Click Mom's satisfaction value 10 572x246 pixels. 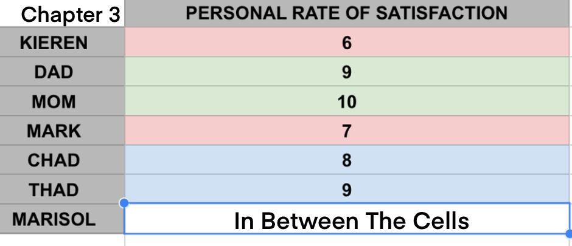point(347,101)
